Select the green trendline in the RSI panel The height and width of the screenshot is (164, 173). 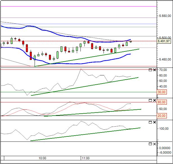tap(85, 86)
